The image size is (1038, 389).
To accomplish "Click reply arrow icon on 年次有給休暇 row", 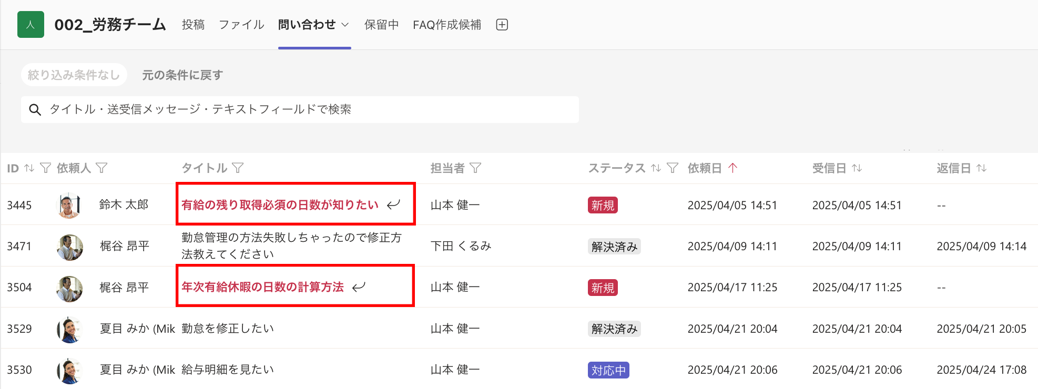I will pyautogui.click(x=359, y=287).
